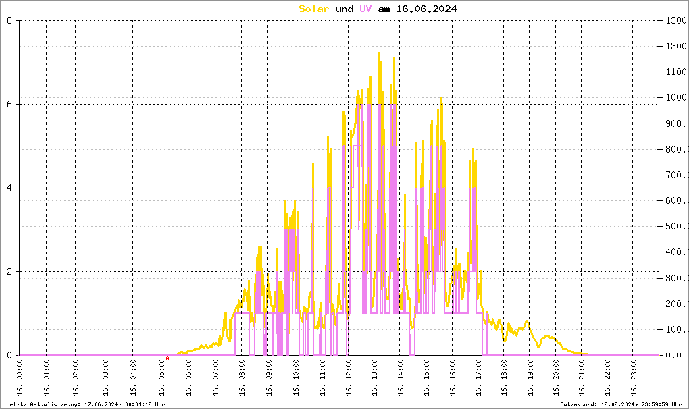This screenshot has height=409, width=689.
Task: Click the right axis value 800.0
Action: 677,149
